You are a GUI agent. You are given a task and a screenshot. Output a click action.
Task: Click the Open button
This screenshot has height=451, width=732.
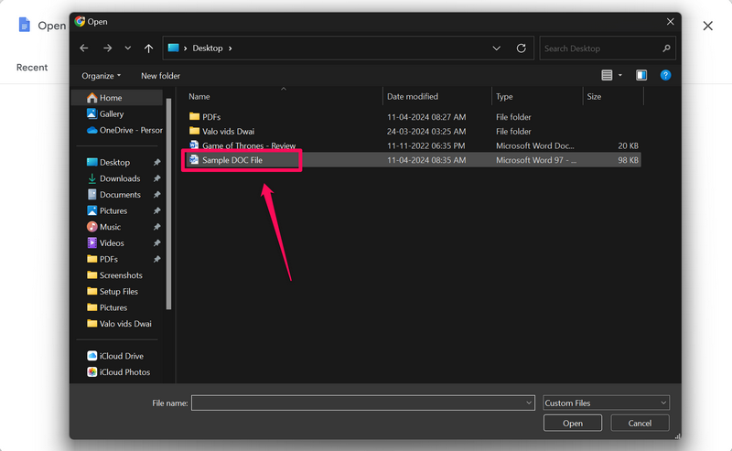coord(572,423)
